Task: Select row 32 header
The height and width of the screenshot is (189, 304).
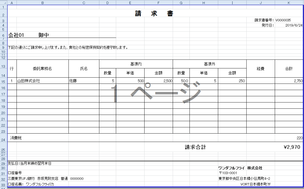Action: 4,178
